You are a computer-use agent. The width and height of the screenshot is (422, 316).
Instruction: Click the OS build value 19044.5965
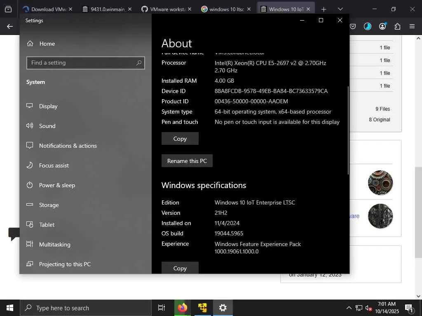pyautogui.click(x=229, y=234)
